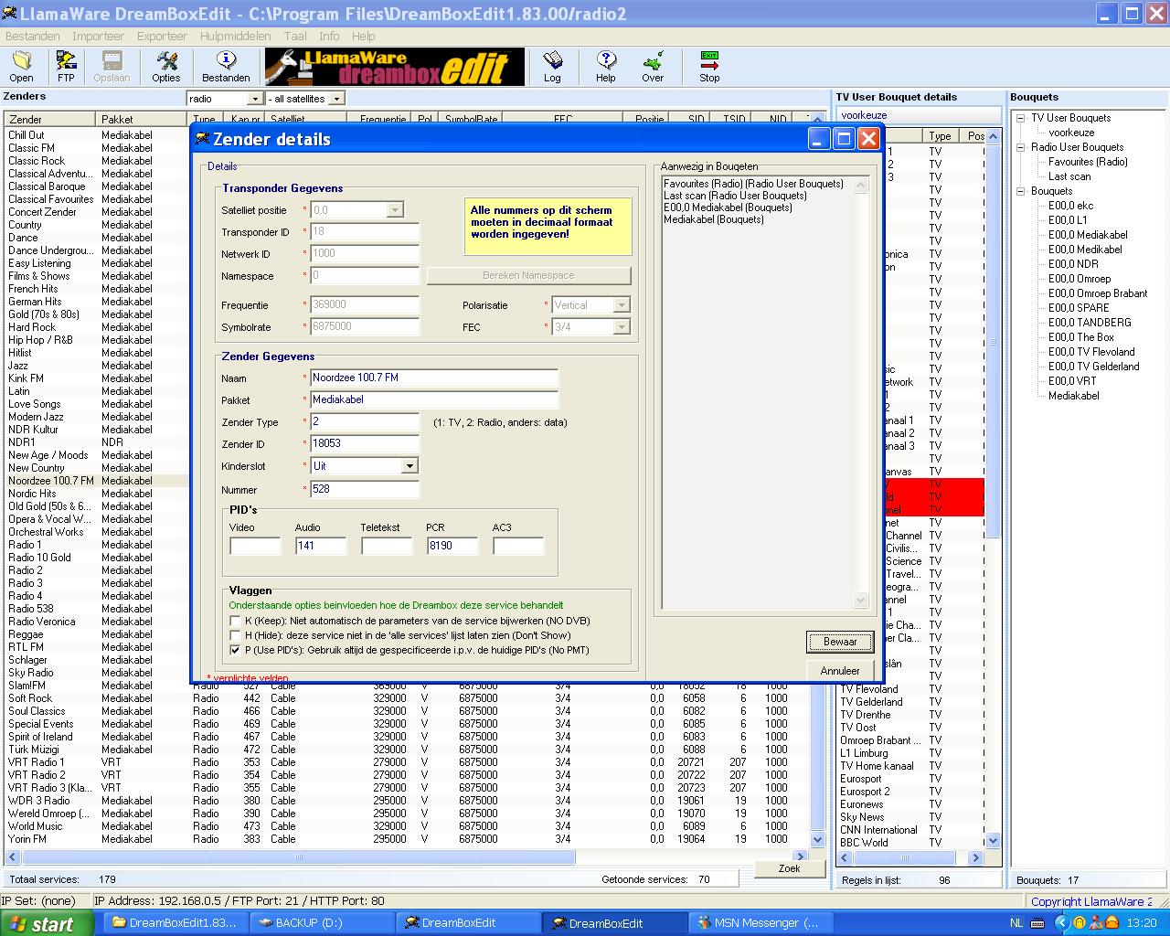Click the Pakket column header
Screen dimensions: 1170x936
[142, 120]
